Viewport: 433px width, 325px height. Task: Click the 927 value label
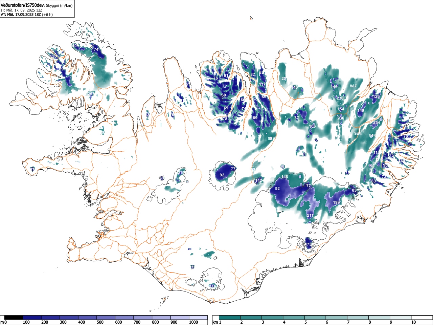pyautogui.click(x=271, y=138)
